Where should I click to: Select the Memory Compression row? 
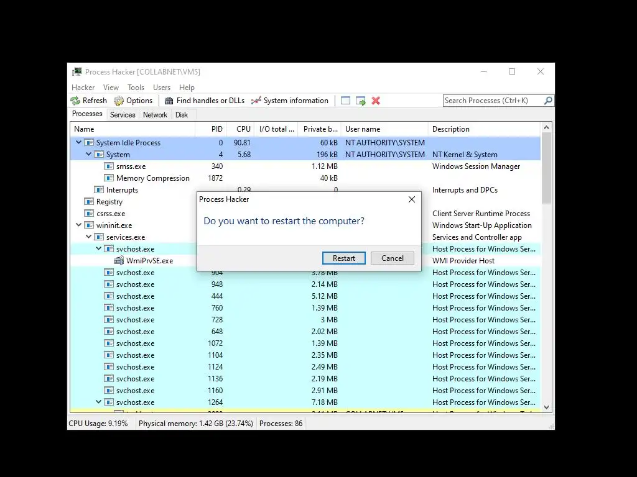click(x=305, y=178)
